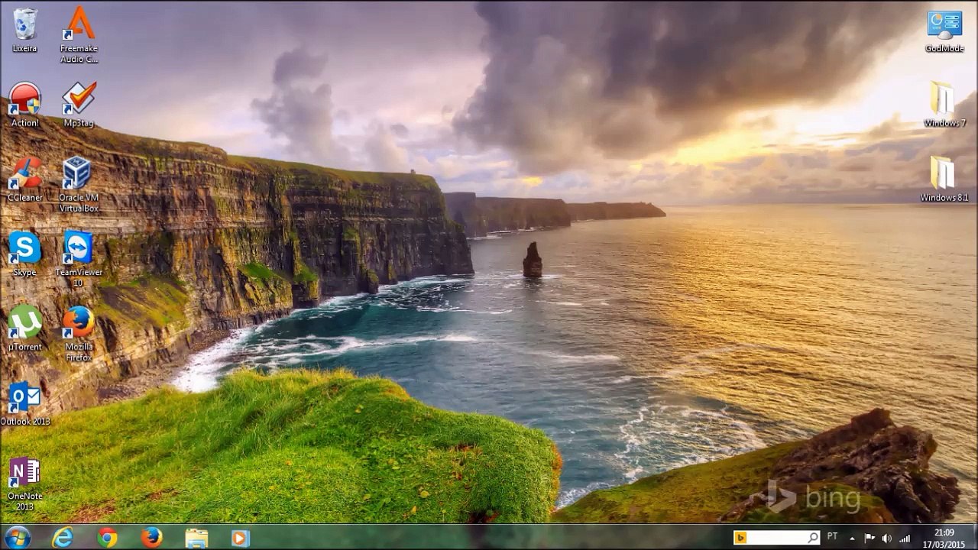Select the Windows 8.1 folder
Image resolution: width=978 pixels, height=550 pixels.
[x=944, y=180]
